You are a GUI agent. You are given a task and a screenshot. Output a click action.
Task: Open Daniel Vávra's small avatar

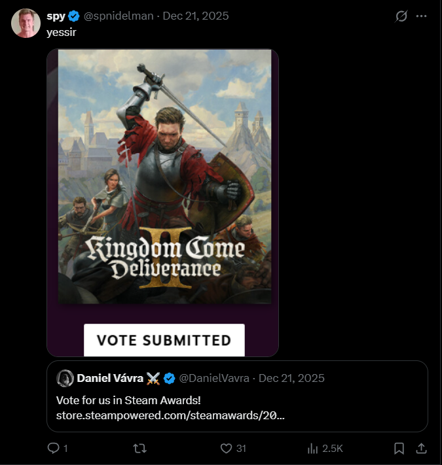(x=65, y=378)
